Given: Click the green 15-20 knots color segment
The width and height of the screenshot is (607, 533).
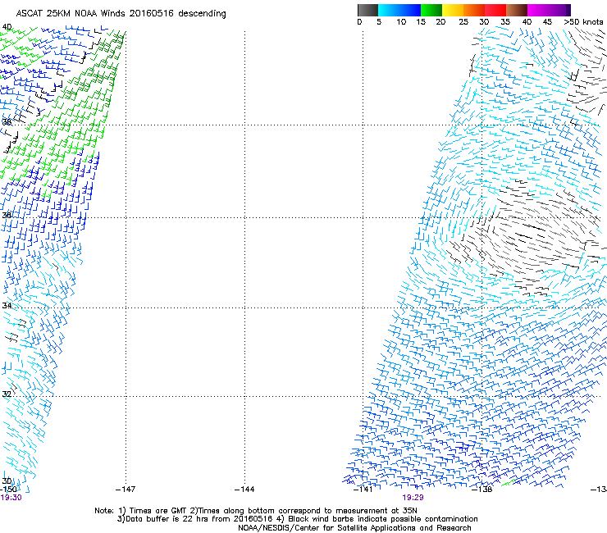Looking at the screenshot, I should point(431,10).
